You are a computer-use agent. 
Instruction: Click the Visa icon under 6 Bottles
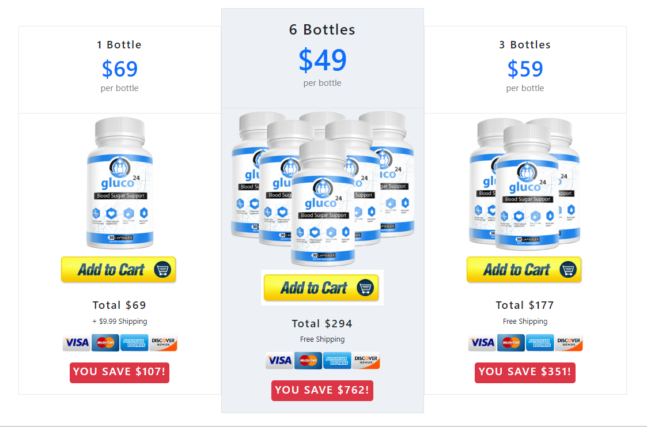279,361
